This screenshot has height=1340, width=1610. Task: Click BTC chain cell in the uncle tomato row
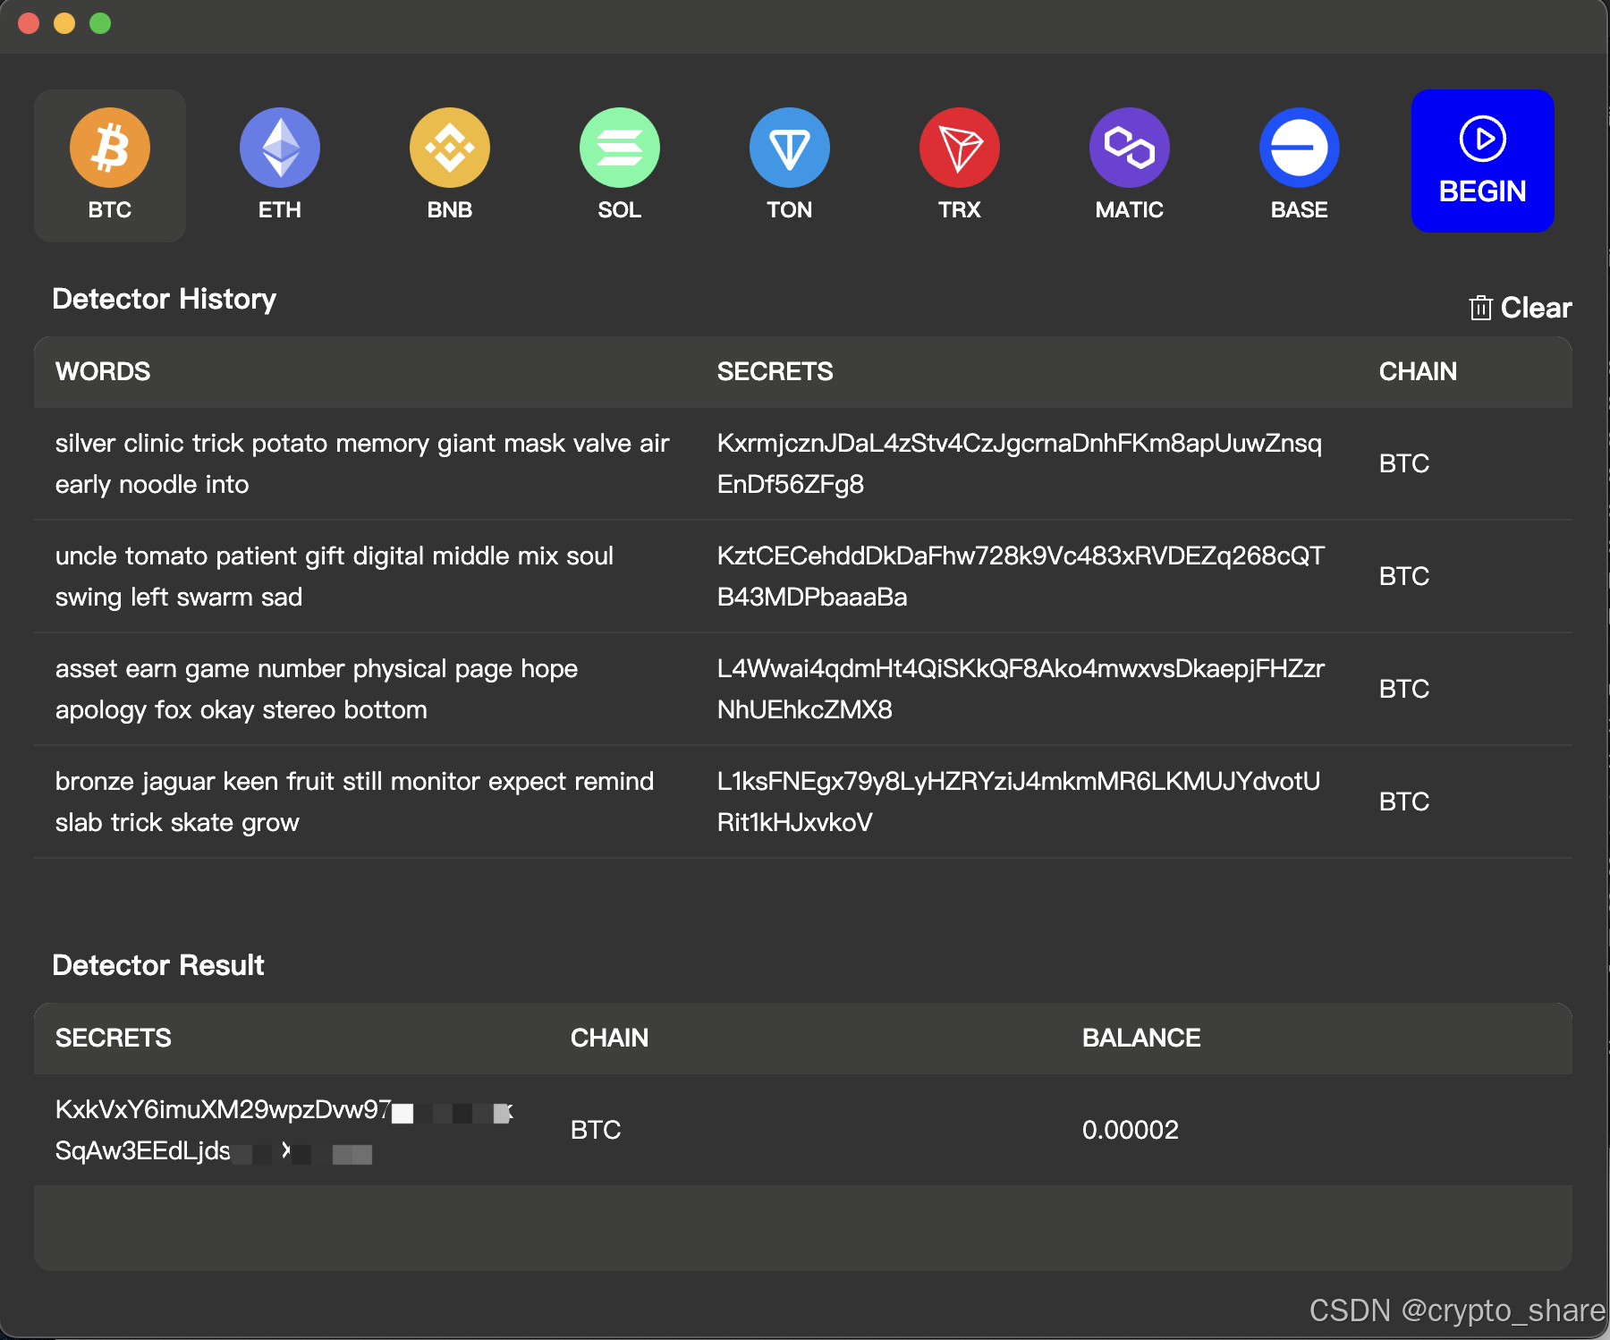(x=1404, y=576)
